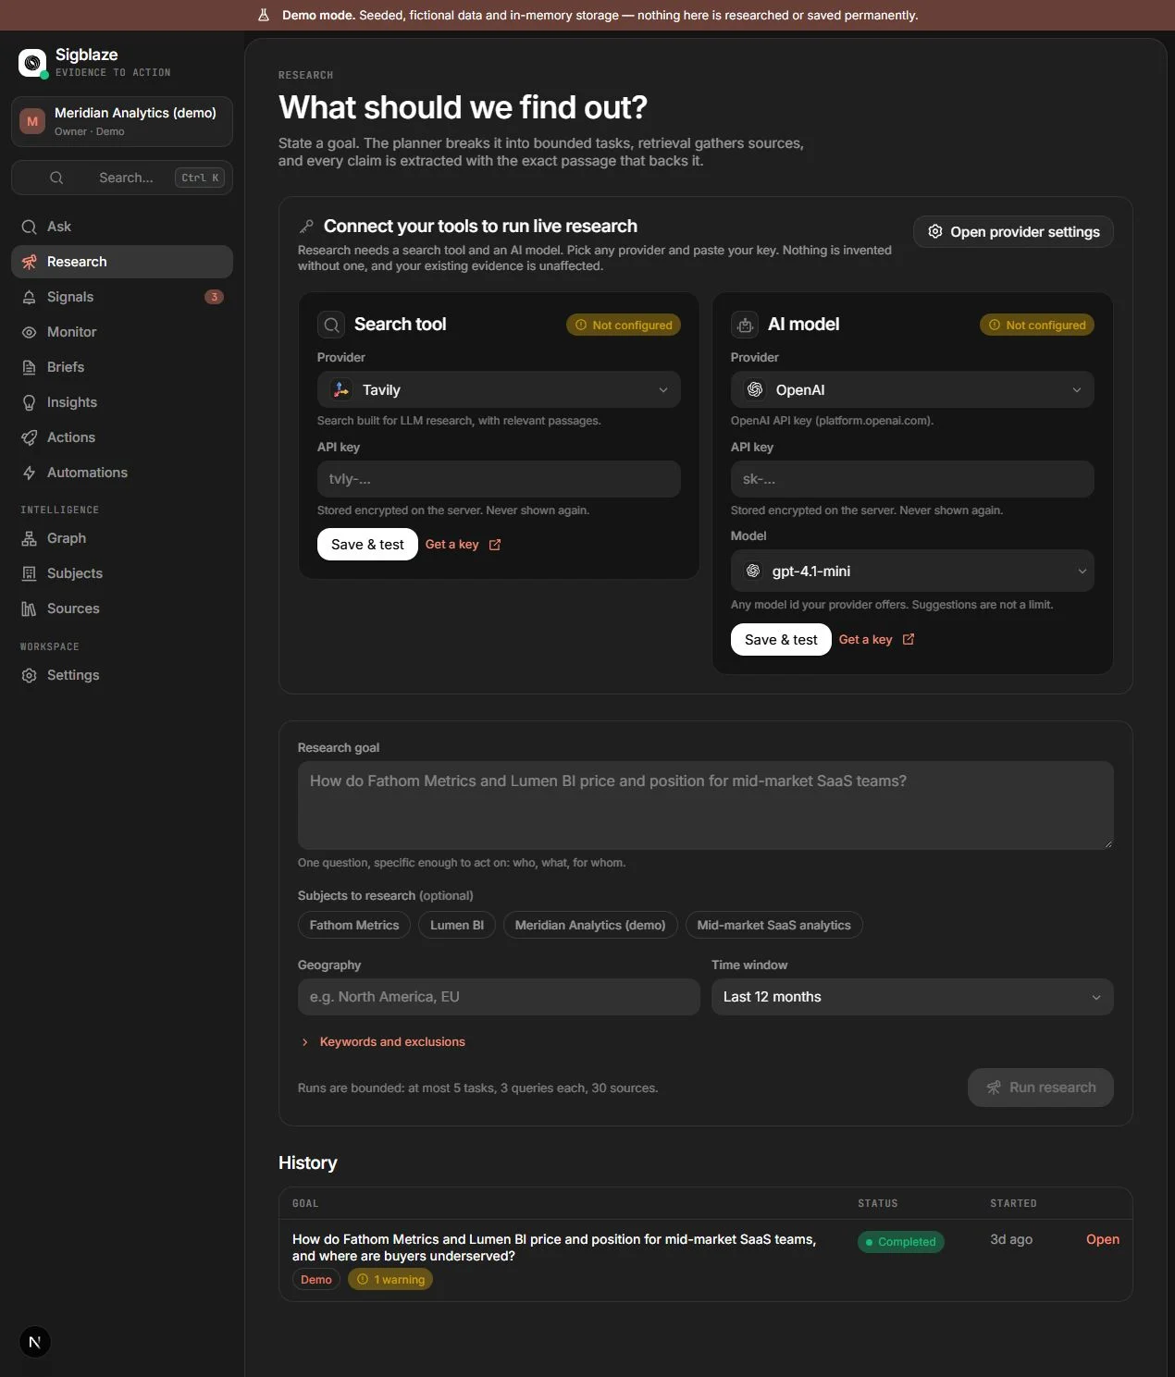Open the Meridian Analytics workspace avatar
The image size is (1175, 1377).
coord(32,121)
